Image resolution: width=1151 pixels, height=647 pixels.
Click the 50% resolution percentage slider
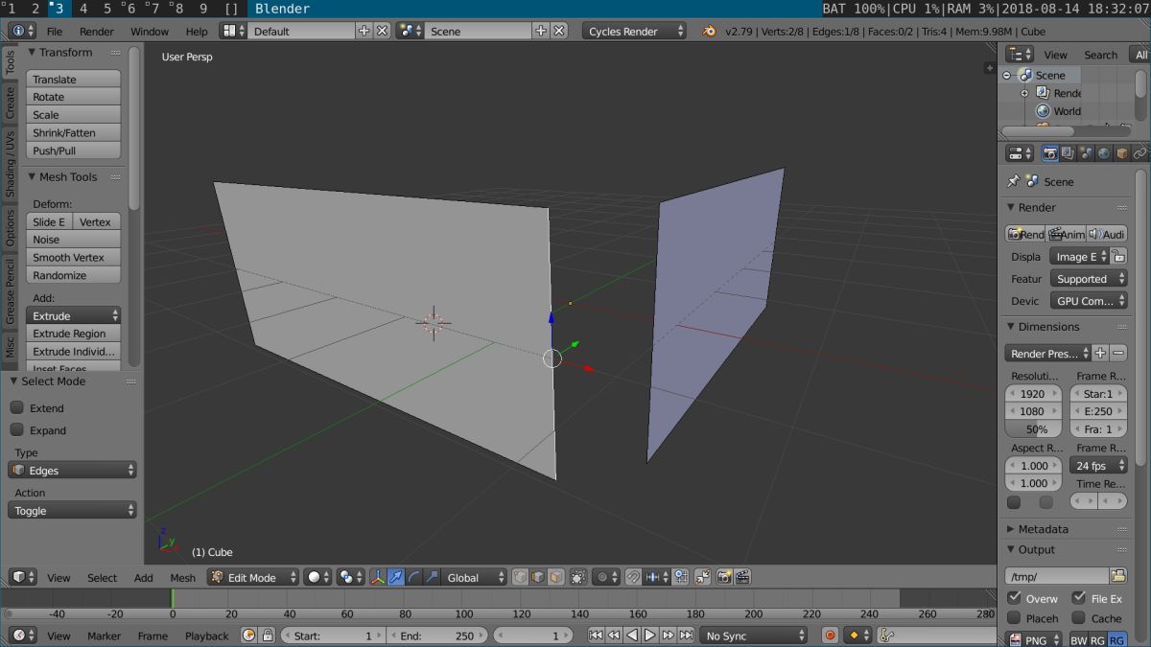(x=1035, y=429)
